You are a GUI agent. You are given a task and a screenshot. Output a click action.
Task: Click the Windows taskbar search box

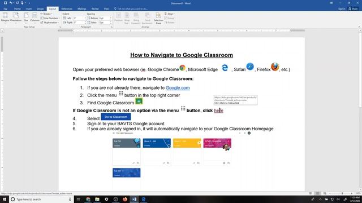[41, 199]
